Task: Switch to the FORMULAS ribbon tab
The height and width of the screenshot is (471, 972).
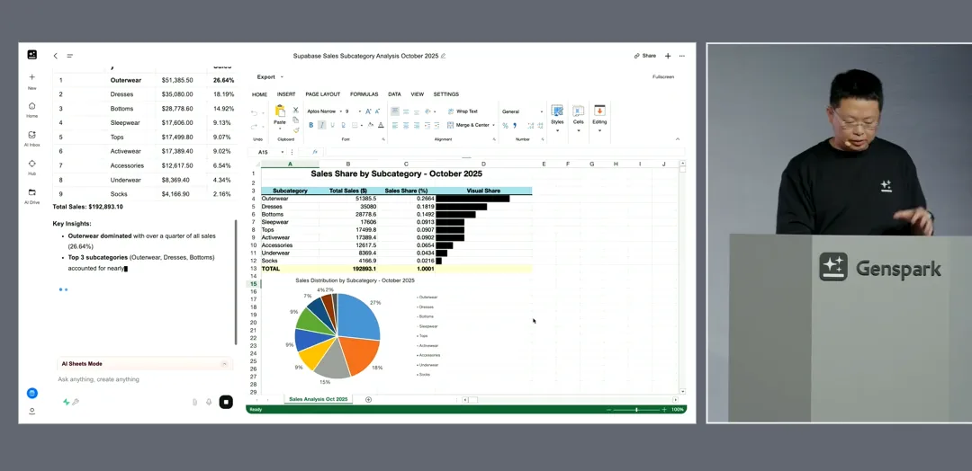Action: click(x=364, y=94)
